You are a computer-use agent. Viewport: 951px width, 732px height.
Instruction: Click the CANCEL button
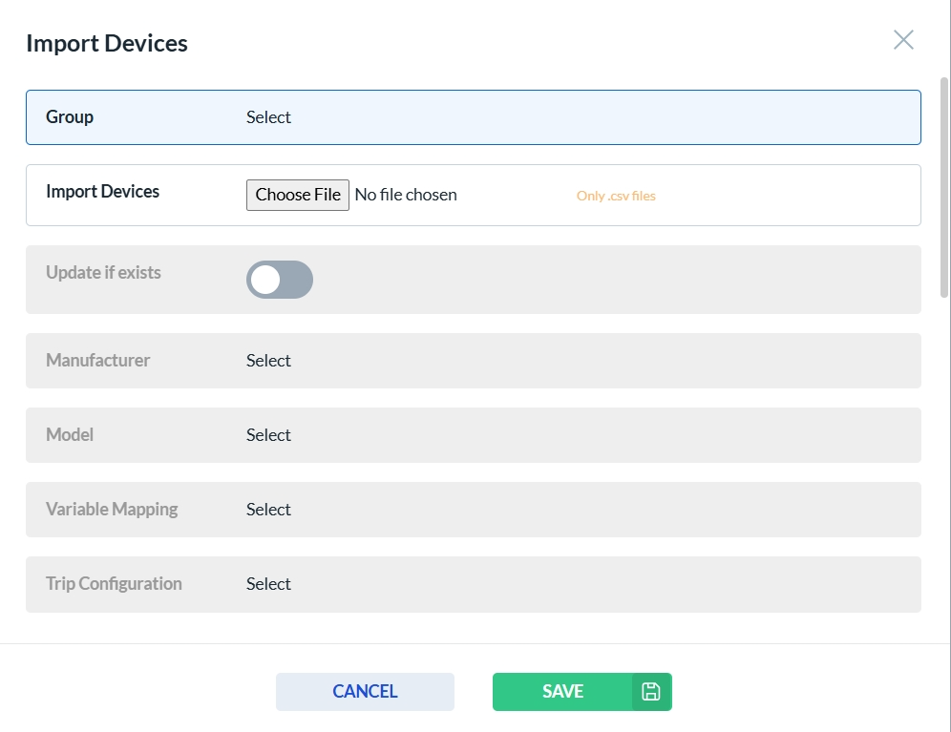point(365,692)
